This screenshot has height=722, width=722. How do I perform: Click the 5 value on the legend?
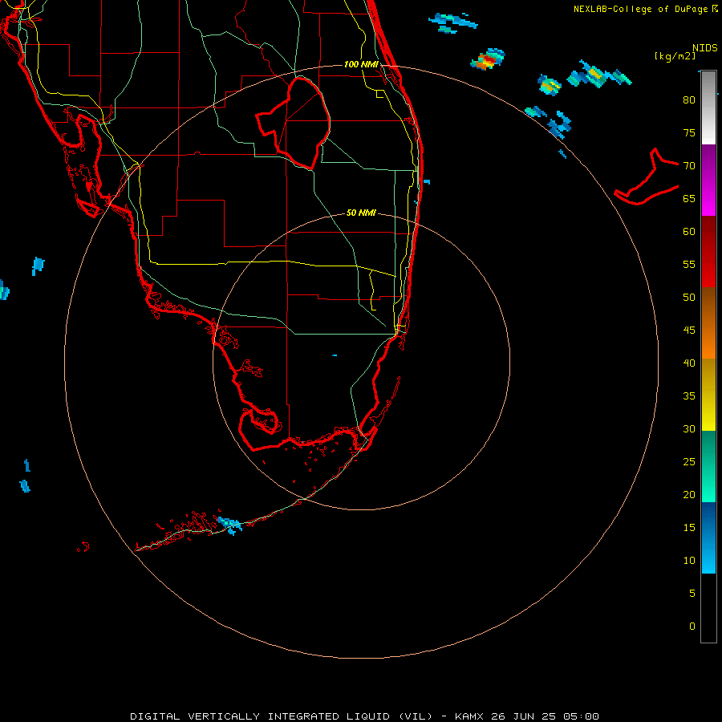pos(692,594)
